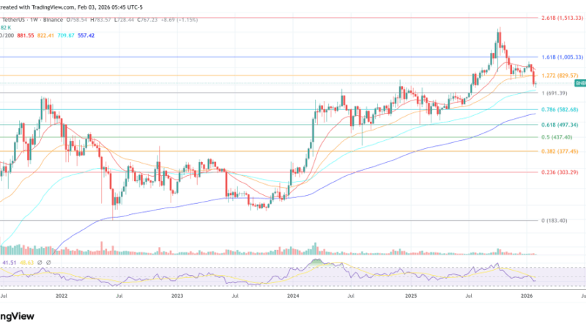Viewport: 586px width, 330px height.
Task: Click the first ∅ symbol beside RSI values
Action: click(41, 261)
